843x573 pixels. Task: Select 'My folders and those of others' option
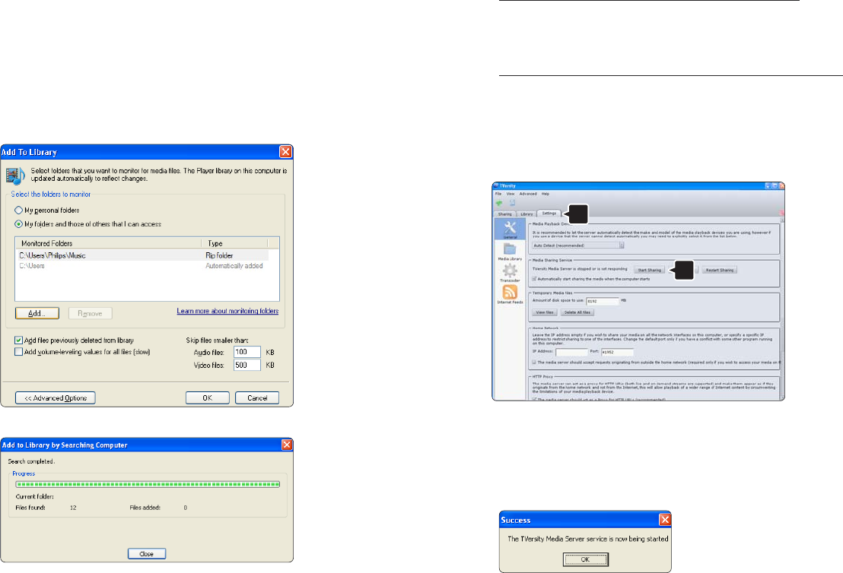[x=19, y=224]
